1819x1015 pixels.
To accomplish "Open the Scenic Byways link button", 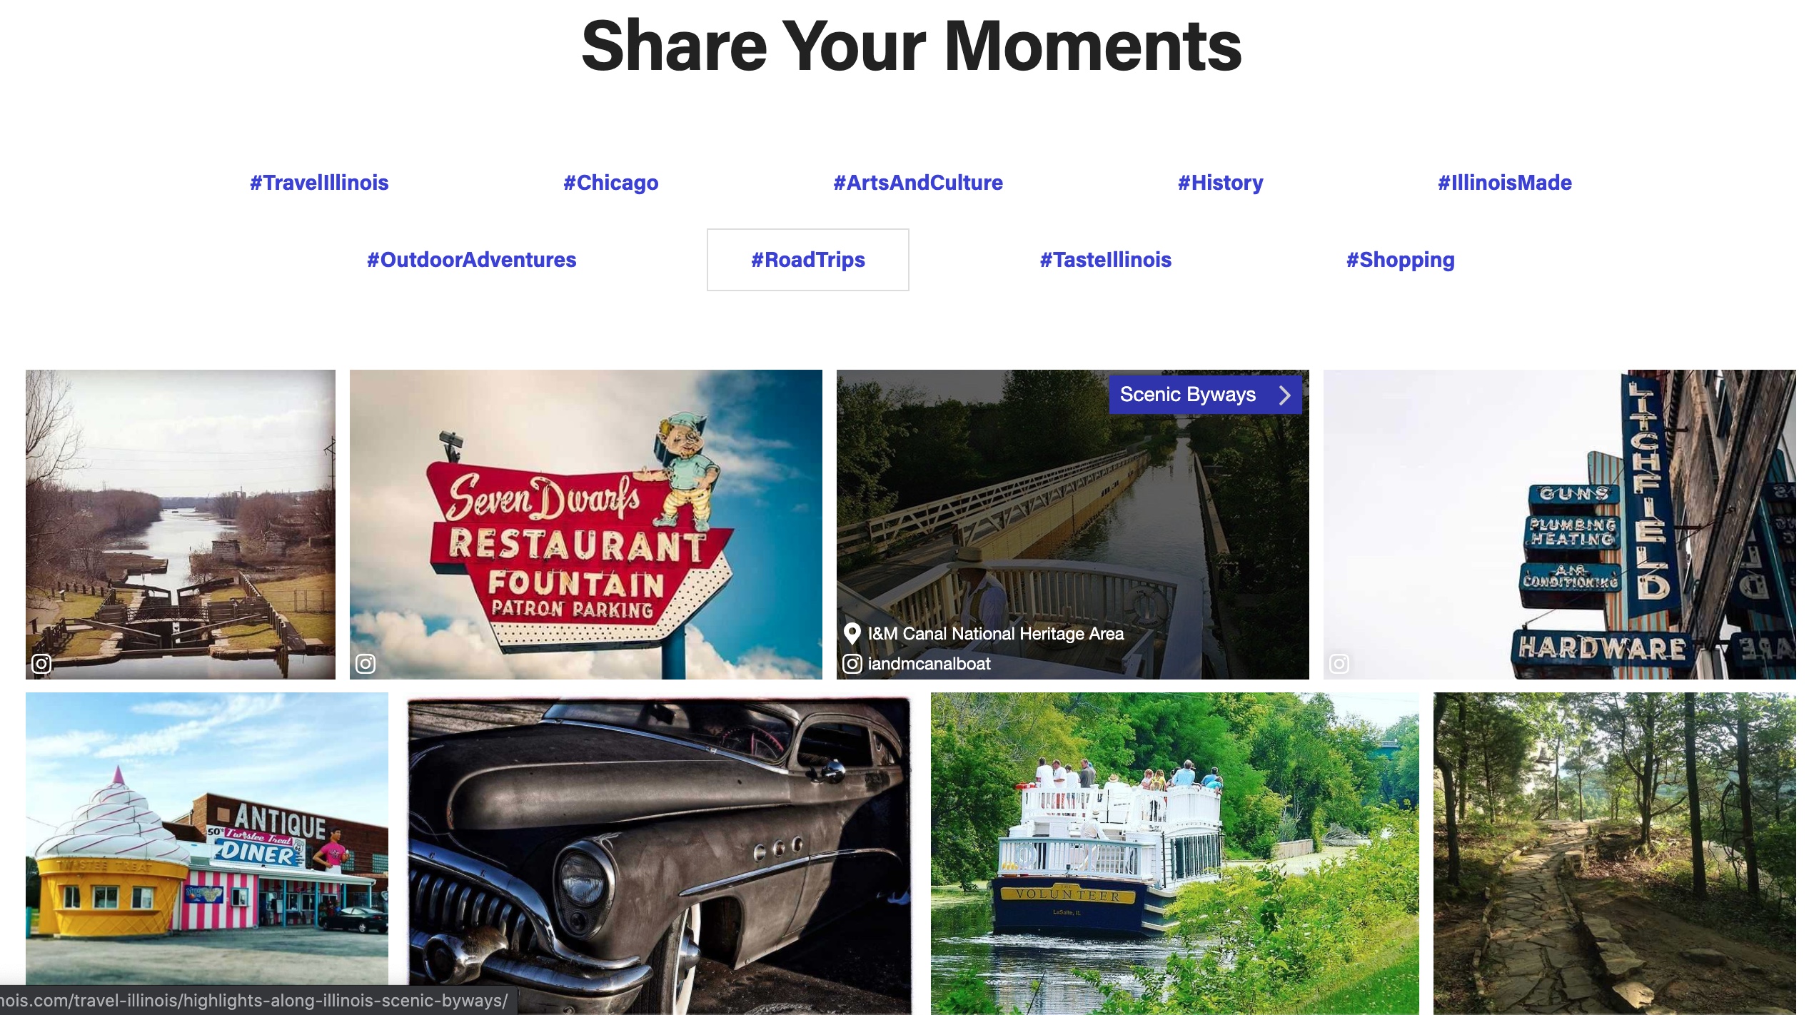I will (x=1205, y=395).
